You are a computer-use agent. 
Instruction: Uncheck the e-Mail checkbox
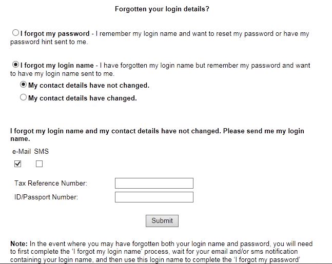click(x=18, y=164)
